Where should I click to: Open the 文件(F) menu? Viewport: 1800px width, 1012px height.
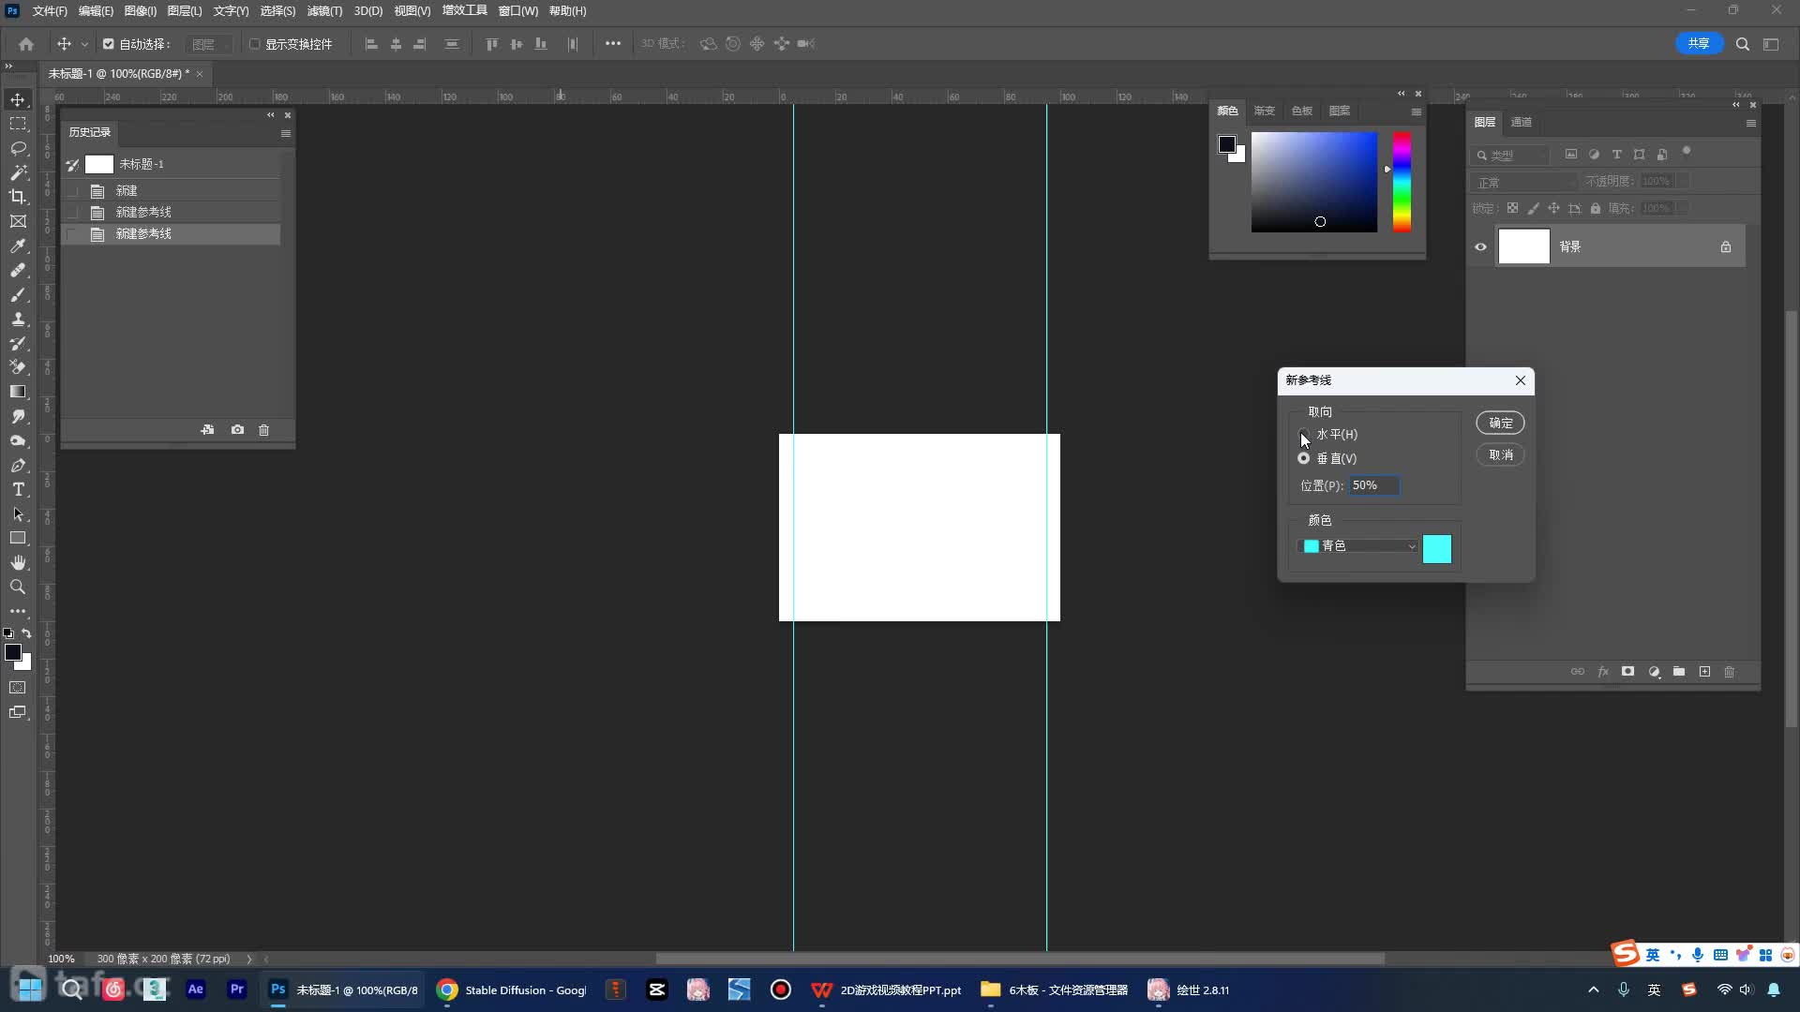[50, 11]
